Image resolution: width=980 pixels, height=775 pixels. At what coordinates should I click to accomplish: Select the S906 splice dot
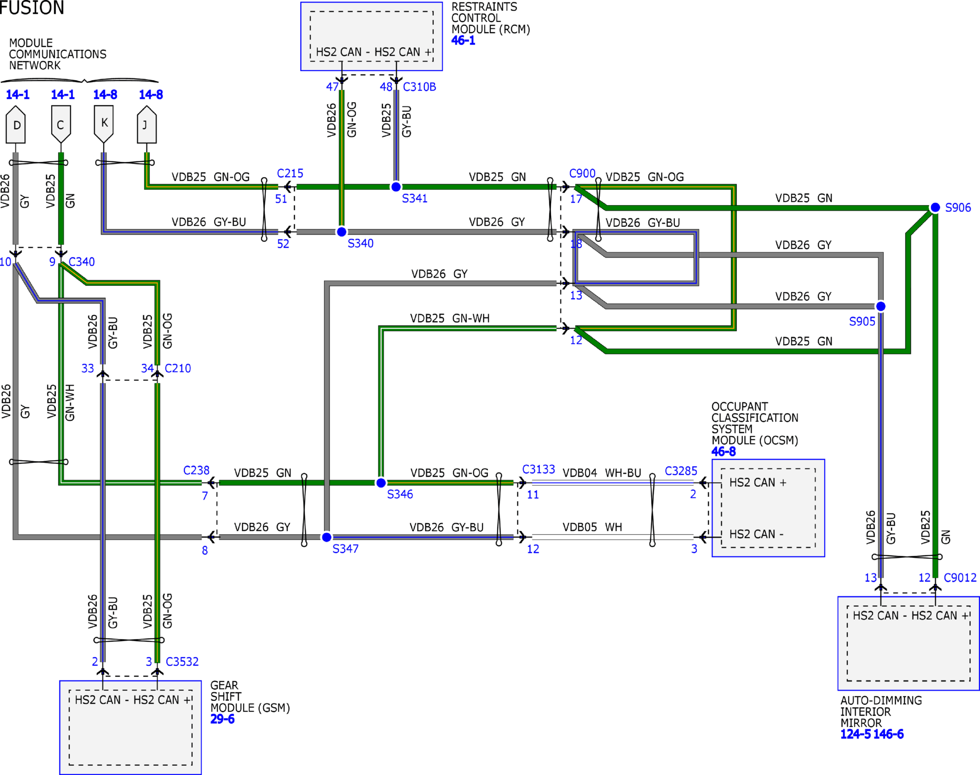(x=935, y=208)
